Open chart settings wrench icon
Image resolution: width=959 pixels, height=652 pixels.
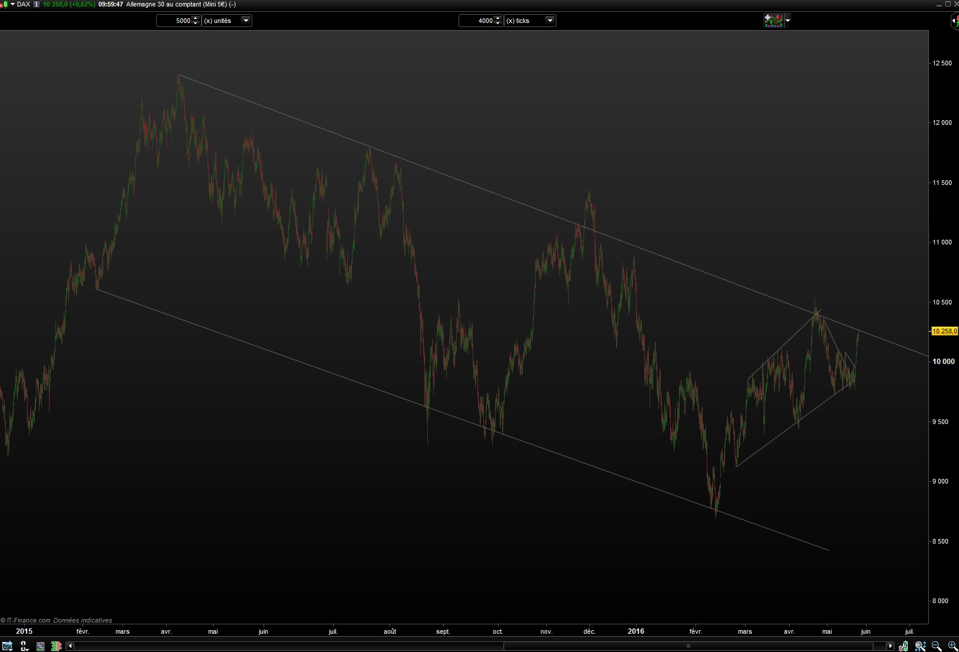pos(904,646)
